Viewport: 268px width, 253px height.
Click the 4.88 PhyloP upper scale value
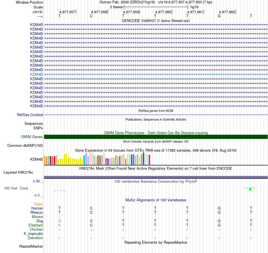[x=36, y=181]
